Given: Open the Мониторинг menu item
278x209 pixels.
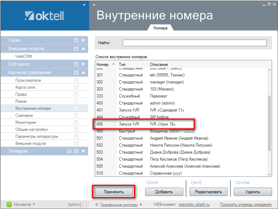Looking at the screenshot, I should click(26, 122).
